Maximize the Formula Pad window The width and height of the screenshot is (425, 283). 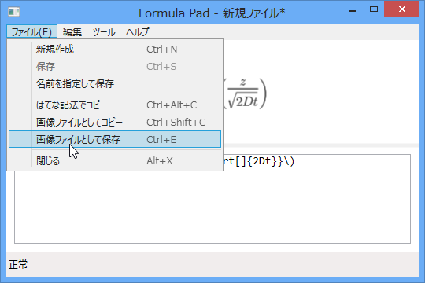pyautogui.click(x=374, y=9)
